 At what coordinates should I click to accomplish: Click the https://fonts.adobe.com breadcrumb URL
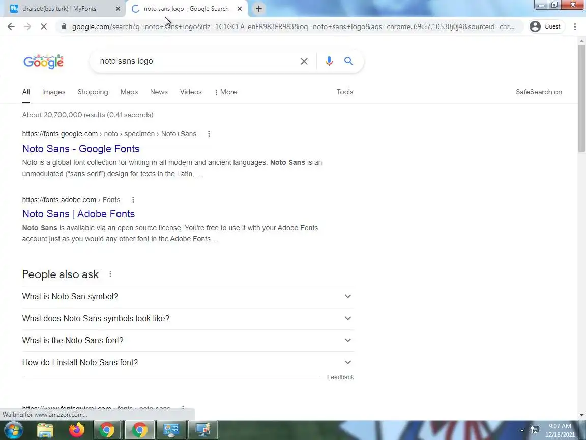point(59,200)
